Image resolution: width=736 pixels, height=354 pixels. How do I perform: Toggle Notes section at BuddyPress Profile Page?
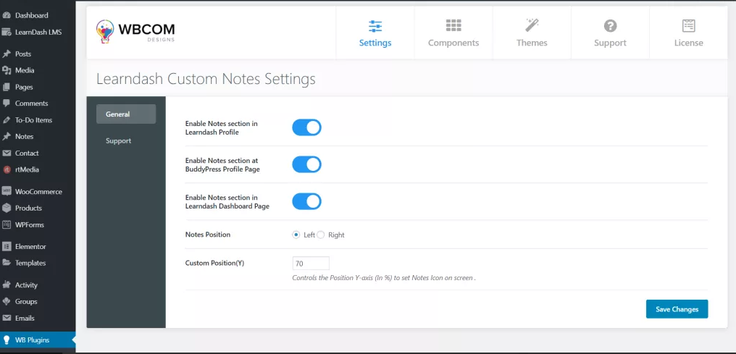click(x=306, y=164)
